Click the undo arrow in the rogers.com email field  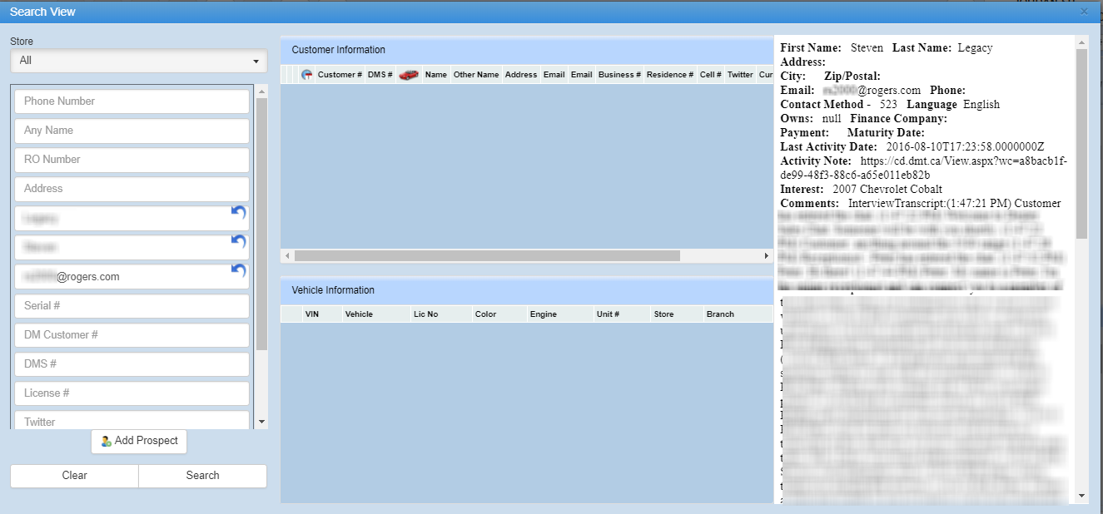(239, 271)
